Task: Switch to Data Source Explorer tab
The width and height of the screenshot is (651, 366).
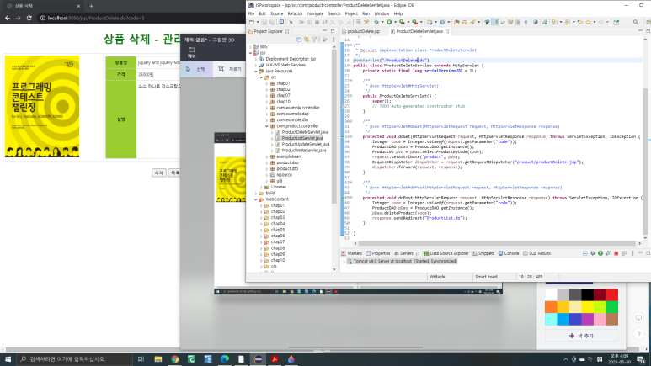Action: 446,253
